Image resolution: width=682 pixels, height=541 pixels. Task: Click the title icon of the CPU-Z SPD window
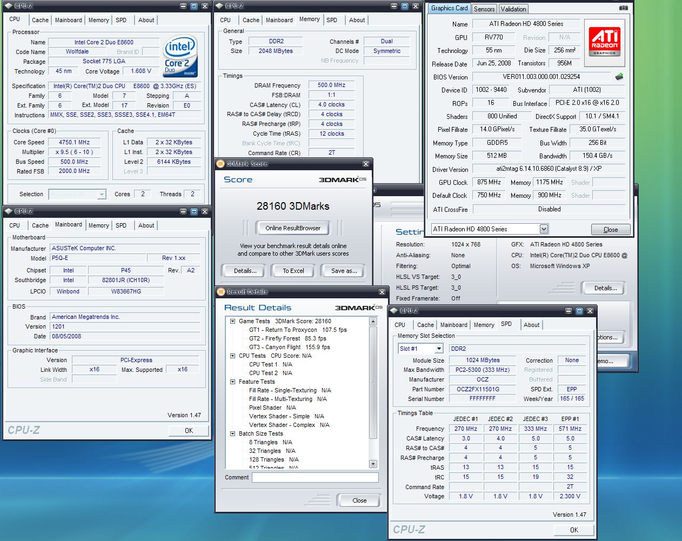pos(393,311)
